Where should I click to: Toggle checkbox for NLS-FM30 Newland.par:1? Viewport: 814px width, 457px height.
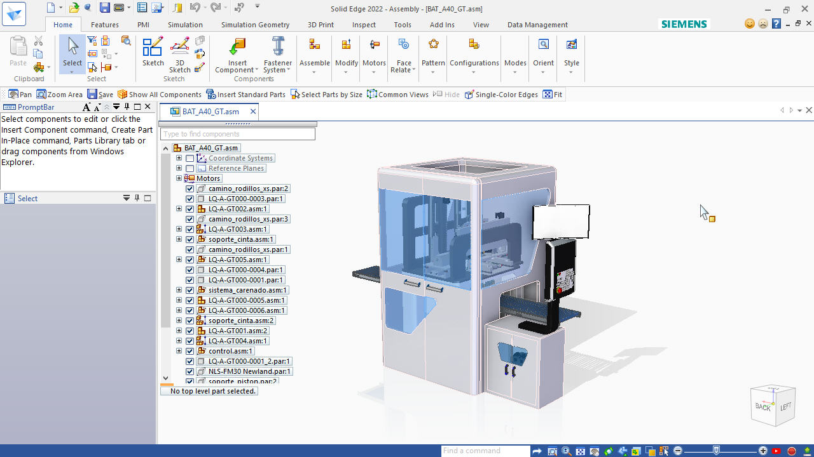point(190,371)
